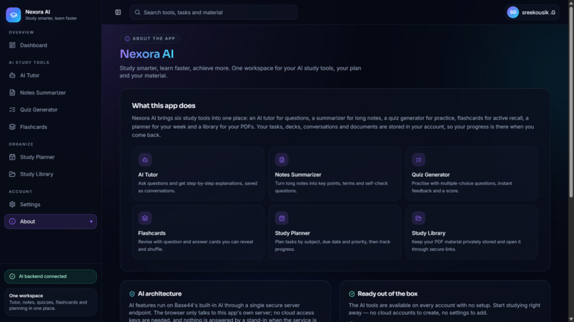
Task: Click the AI backend connected status
Action: 51,277
